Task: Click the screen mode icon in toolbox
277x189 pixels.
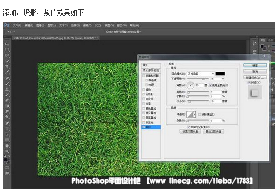Action: point(7,173)
